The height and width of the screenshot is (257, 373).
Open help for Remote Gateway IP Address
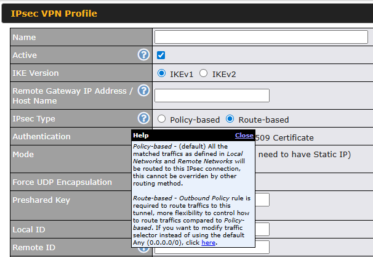[143, 91]
